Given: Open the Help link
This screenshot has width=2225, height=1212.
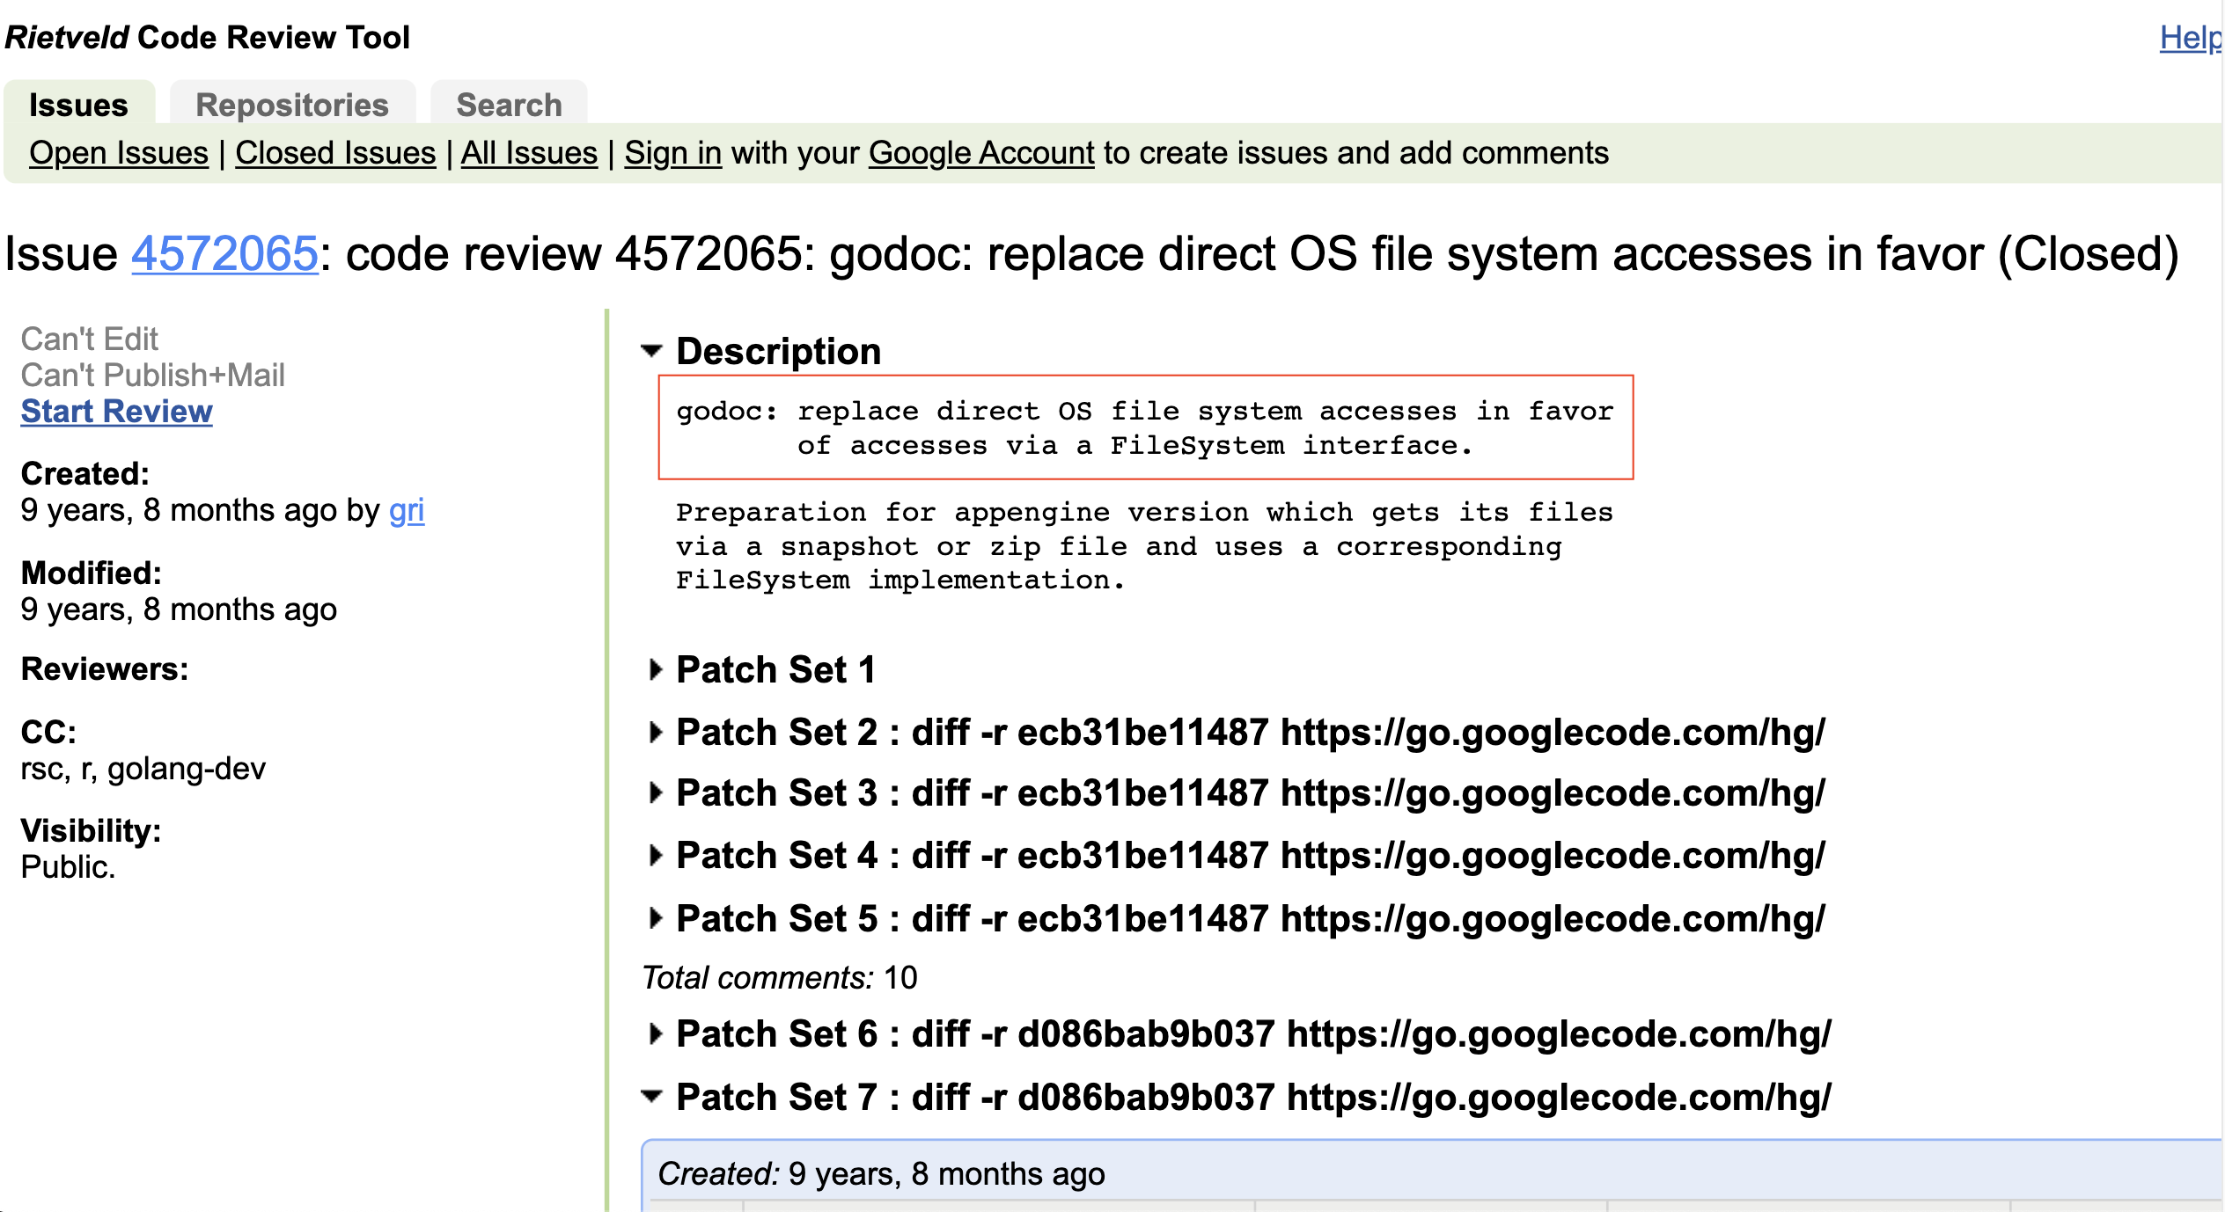Looking at the screenshot, I should [2190, 38].
